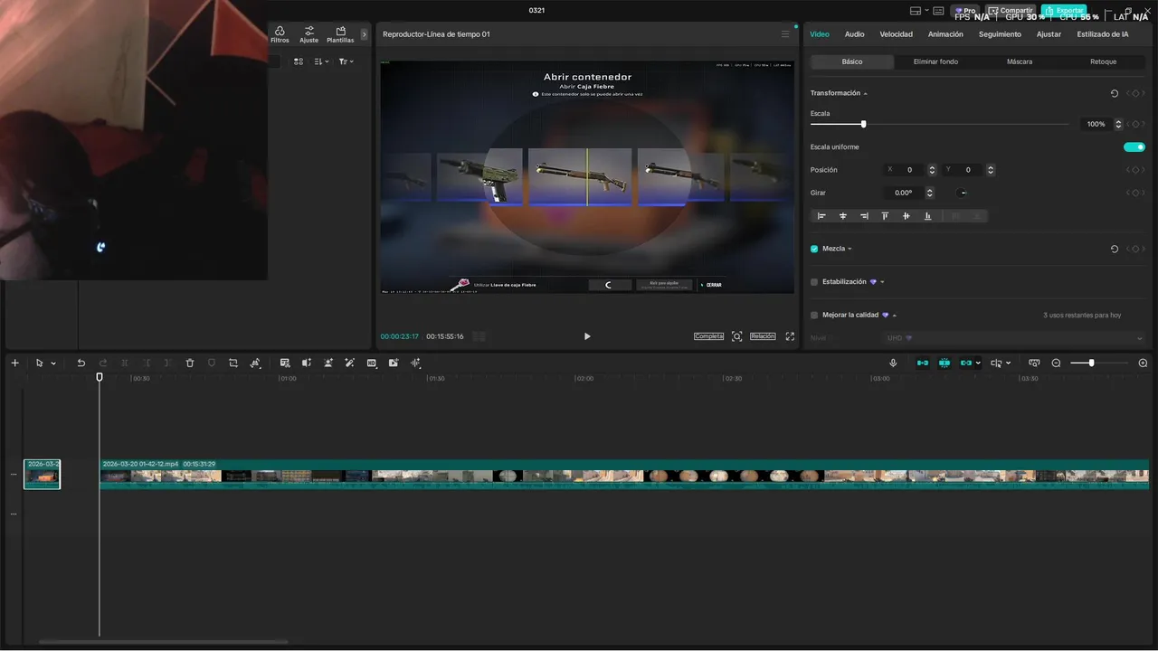1158x651 pixels.
Task: Align clip to the bottom
Action: click(927, 216)
